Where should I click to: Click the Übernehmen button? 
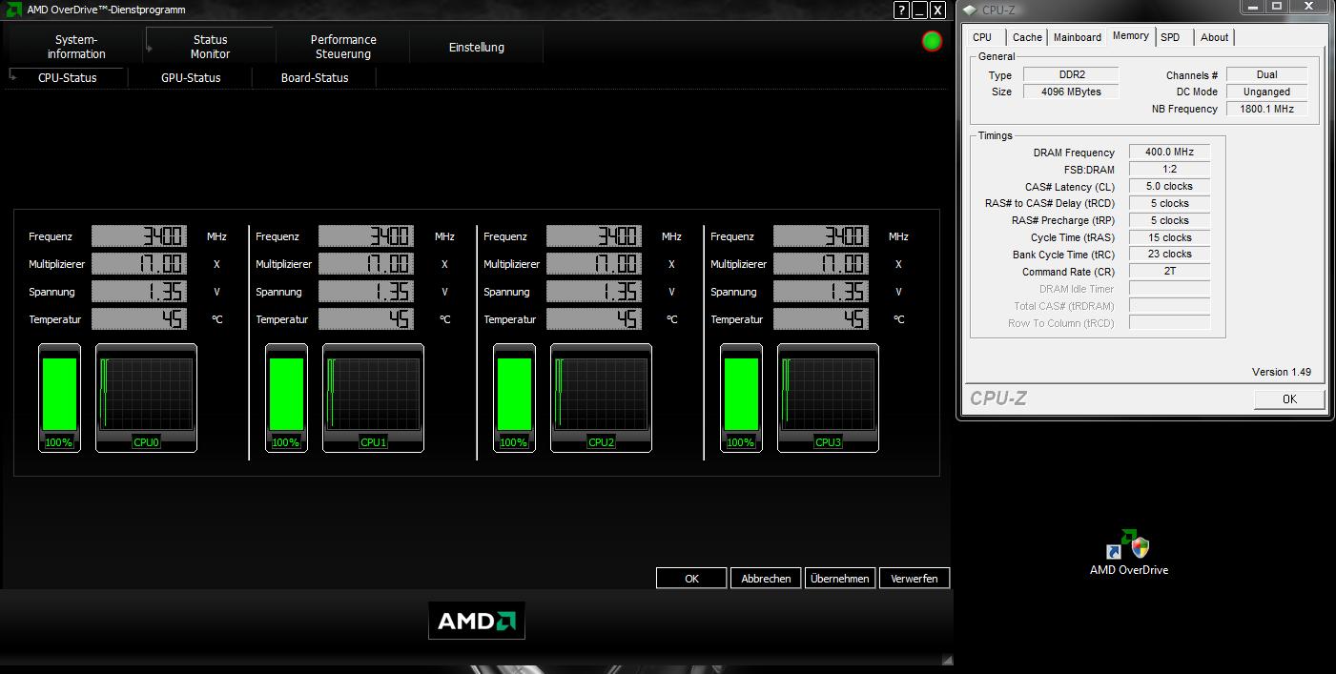point(840,578)
